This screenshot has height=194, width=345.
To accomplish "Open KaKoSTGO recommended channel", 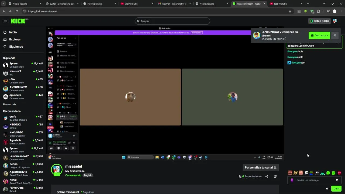I will (23, 134).
